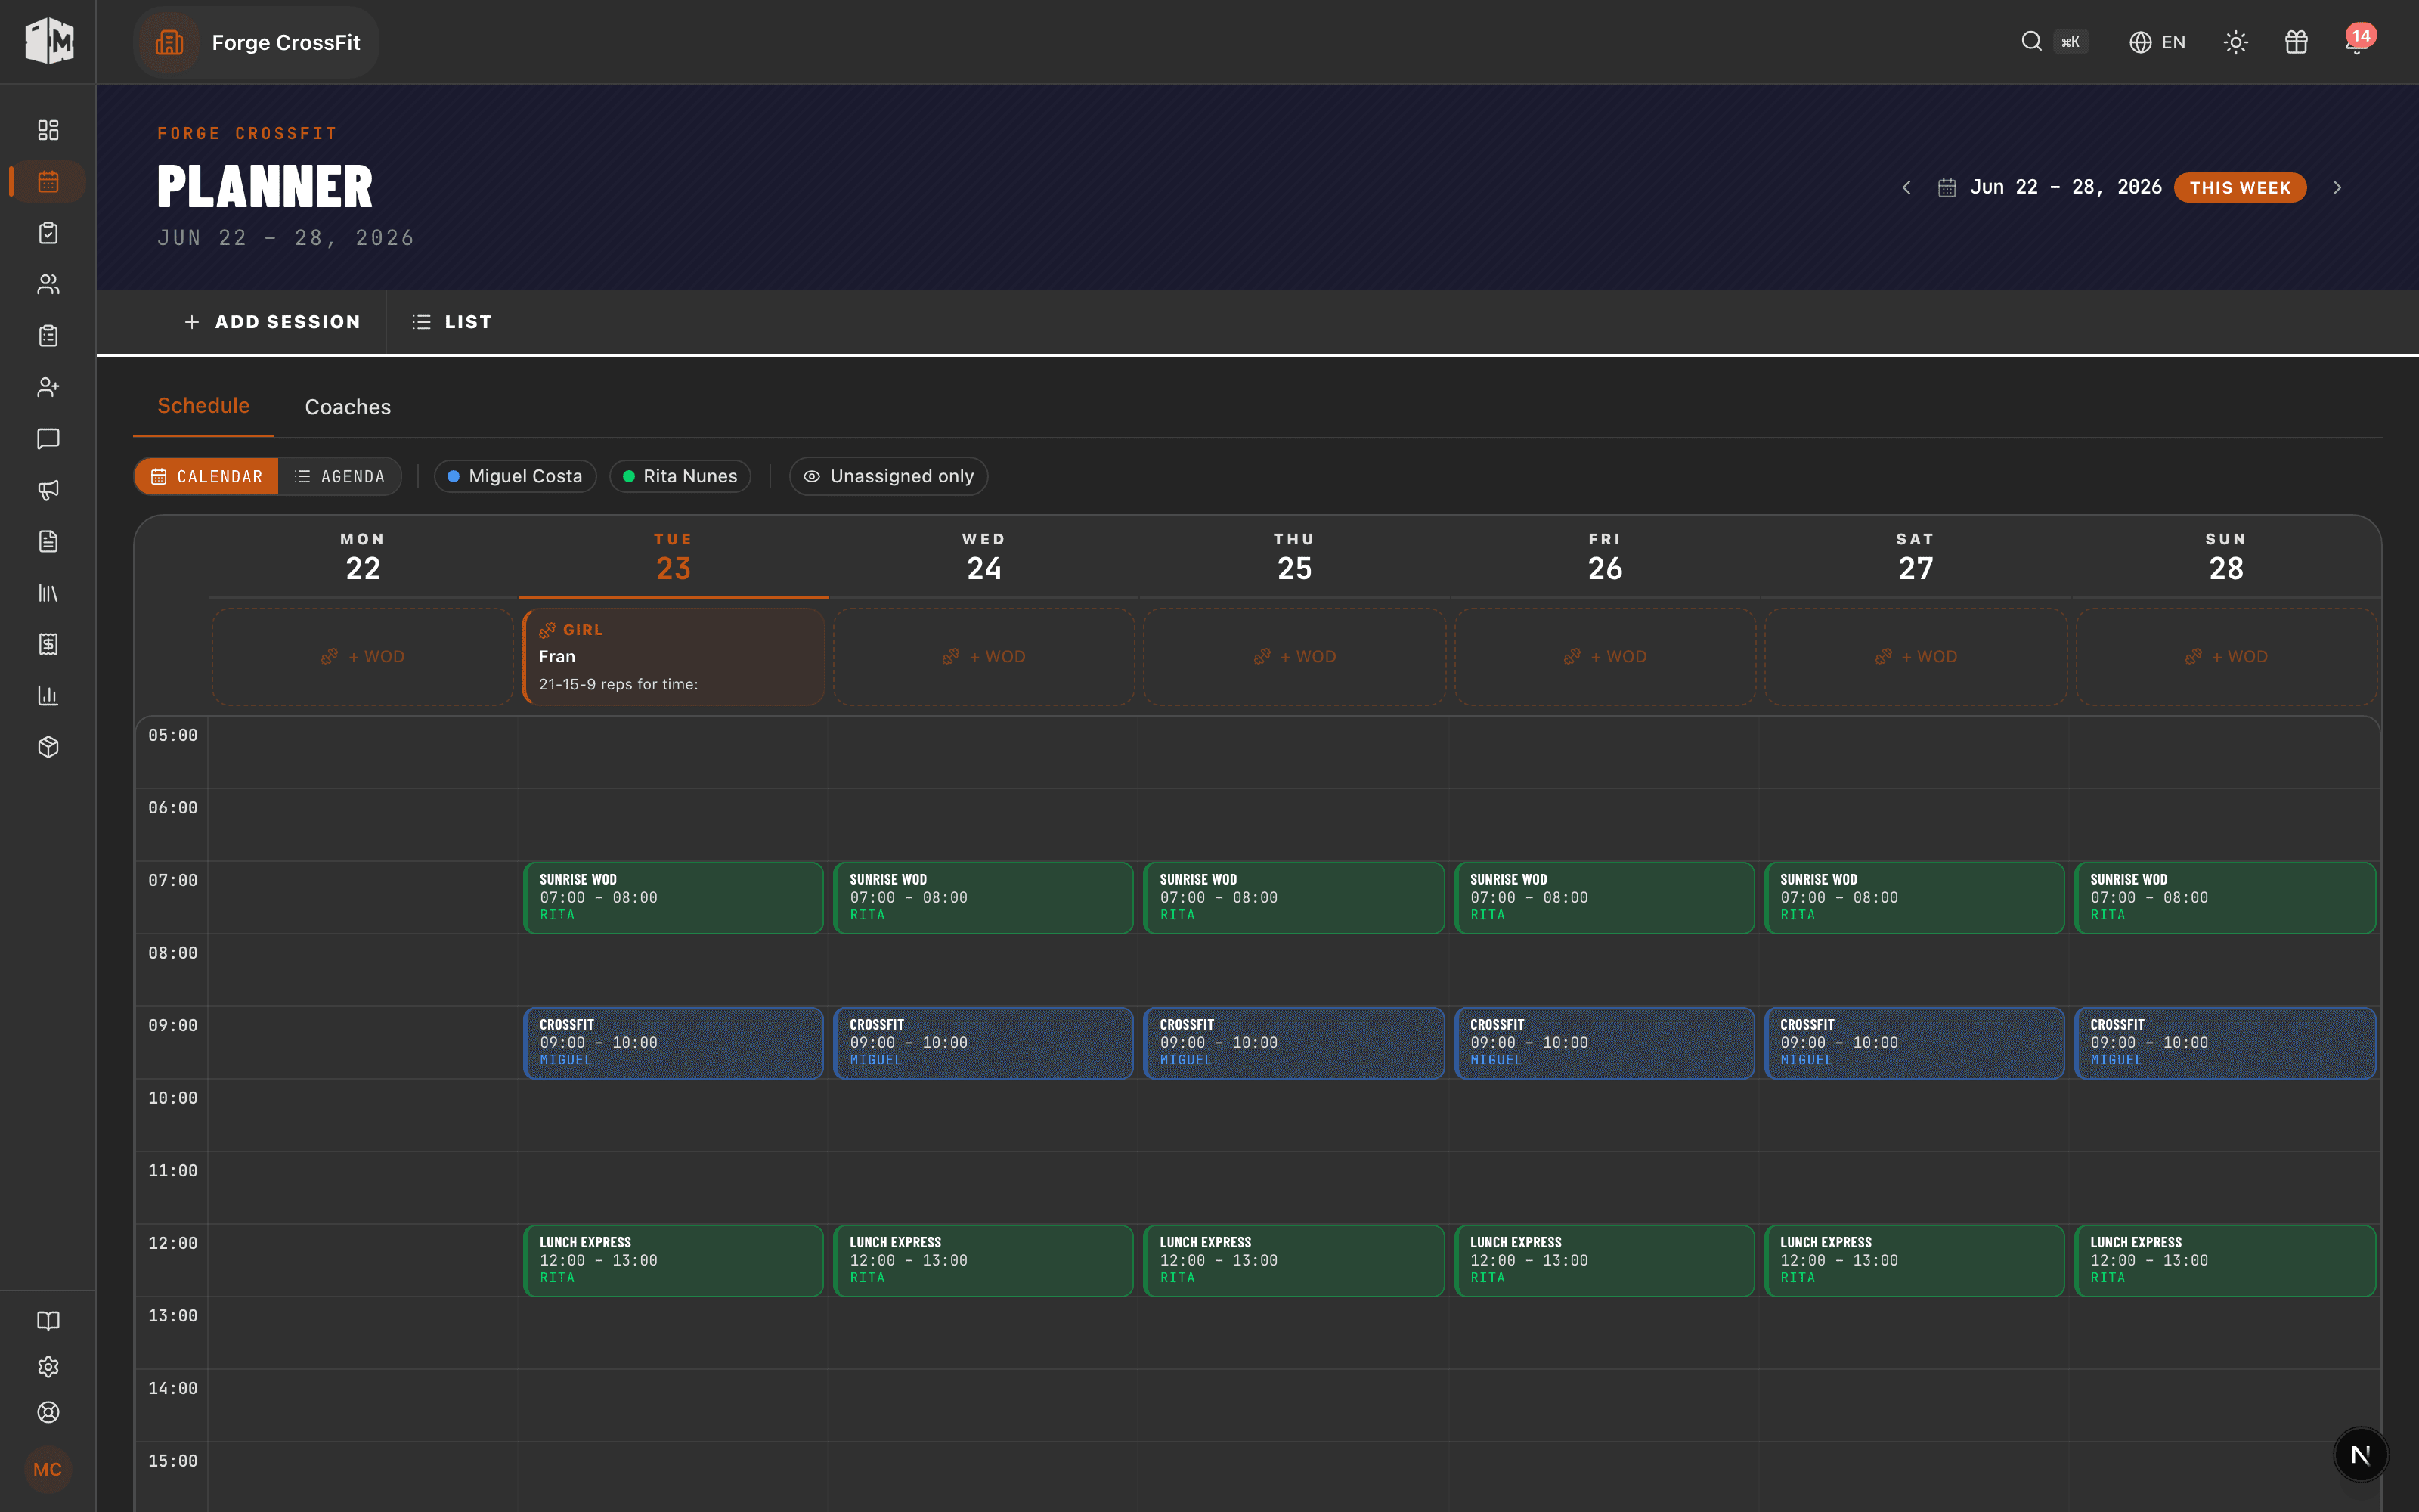Viewport: 2419px width, 1512px height.
Task: Switch to the Coaches tab
Action: pos(348,407)
